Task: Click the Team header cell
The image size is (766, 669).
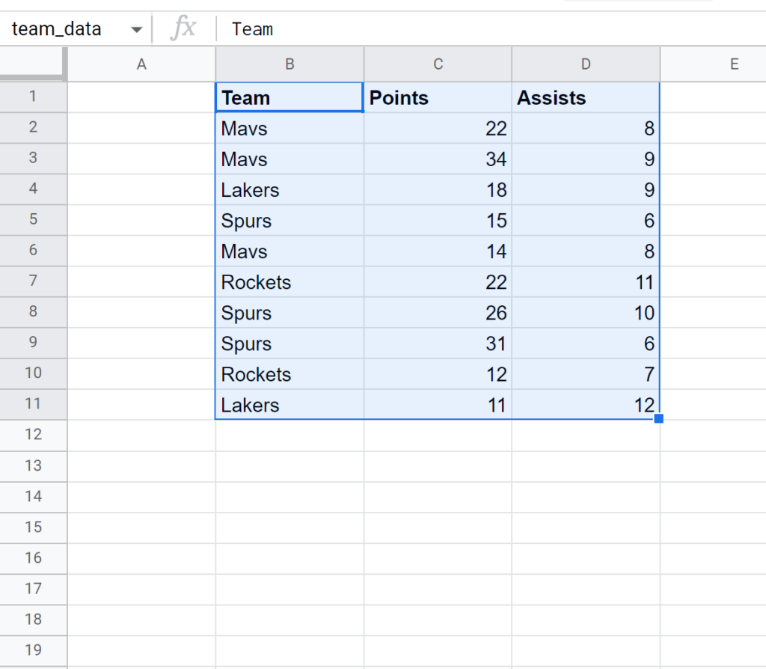Action: point(289,98)
